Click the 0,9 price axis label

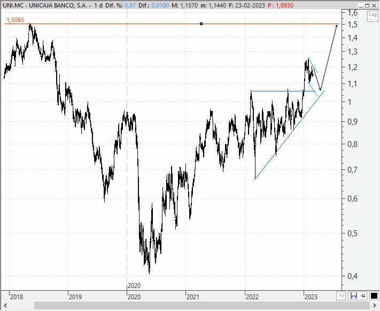point(353,122)
